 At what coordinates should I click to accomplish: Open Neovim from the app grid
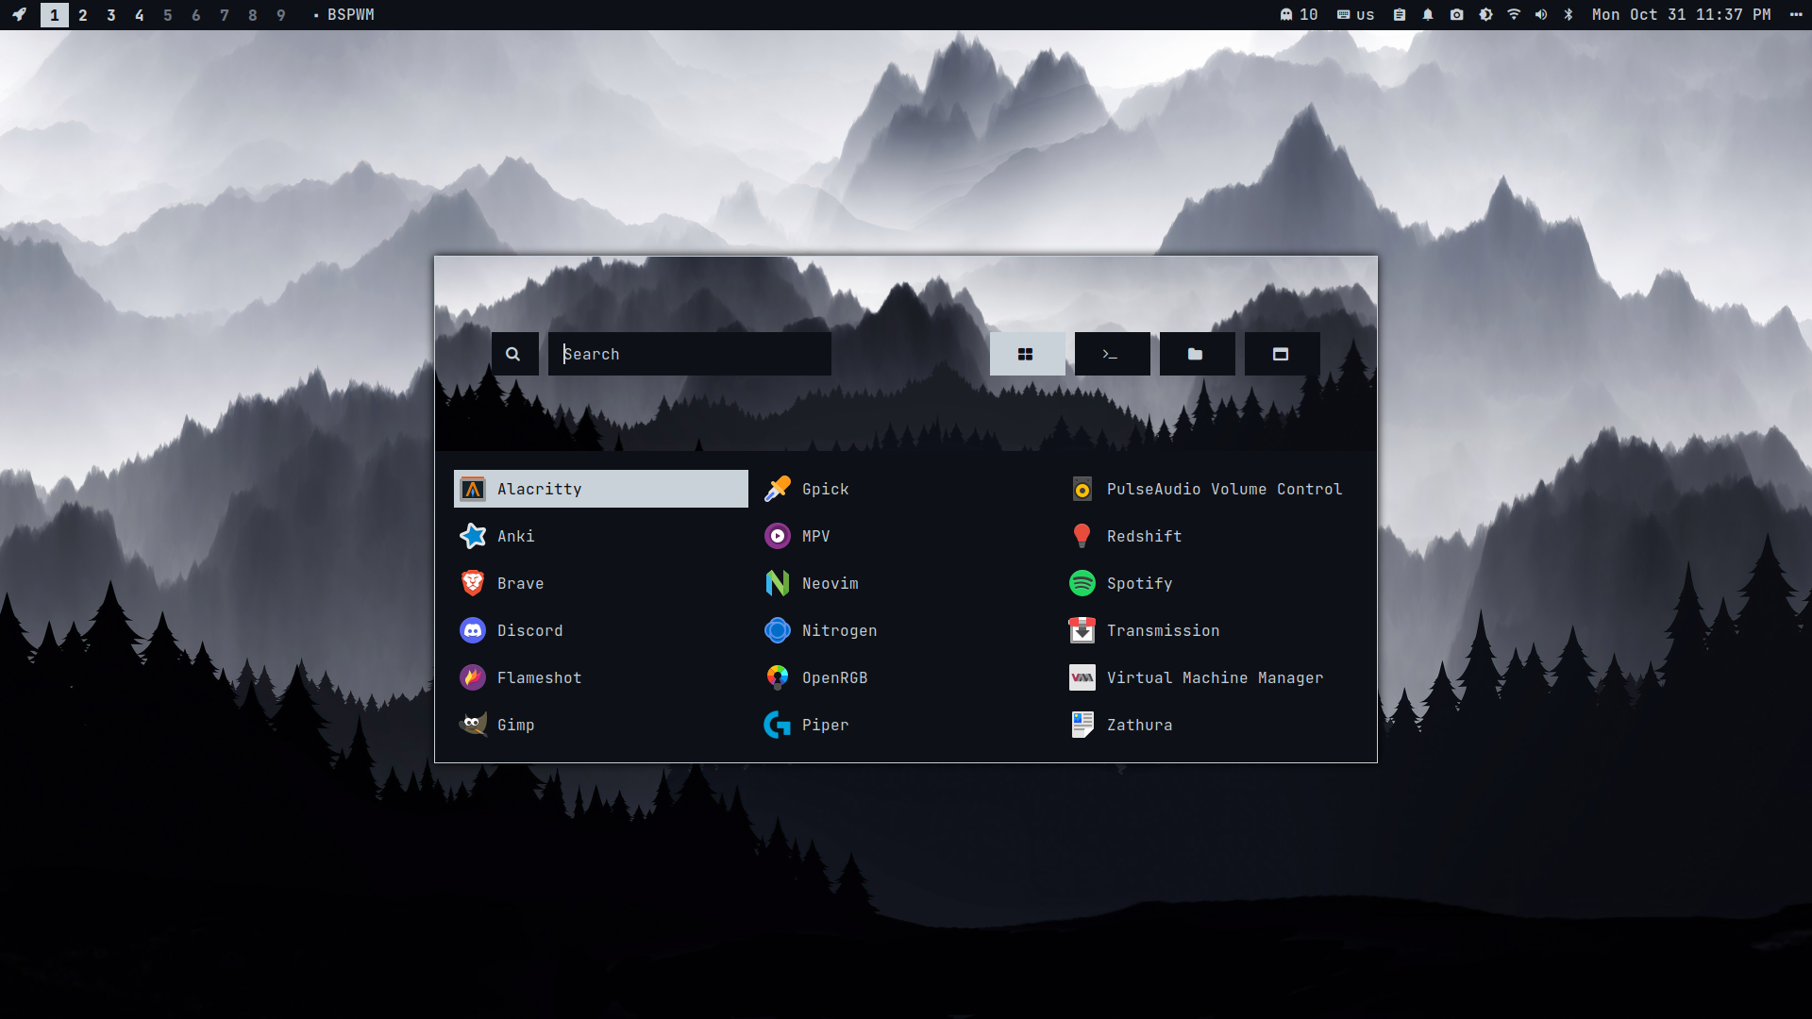point(829,583)
